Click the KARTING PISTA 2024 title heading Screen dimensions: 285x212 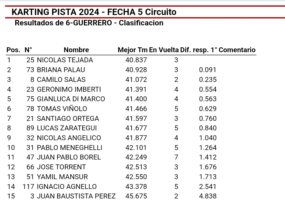(x=94, y=12)
